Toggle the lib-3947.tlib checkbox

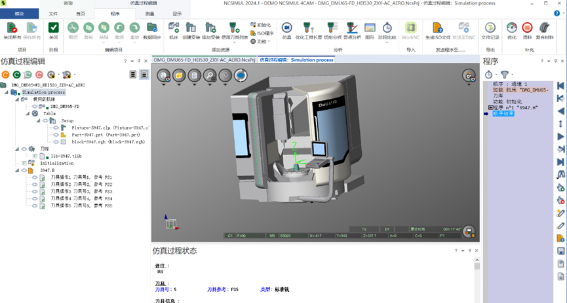pos(35,156)
